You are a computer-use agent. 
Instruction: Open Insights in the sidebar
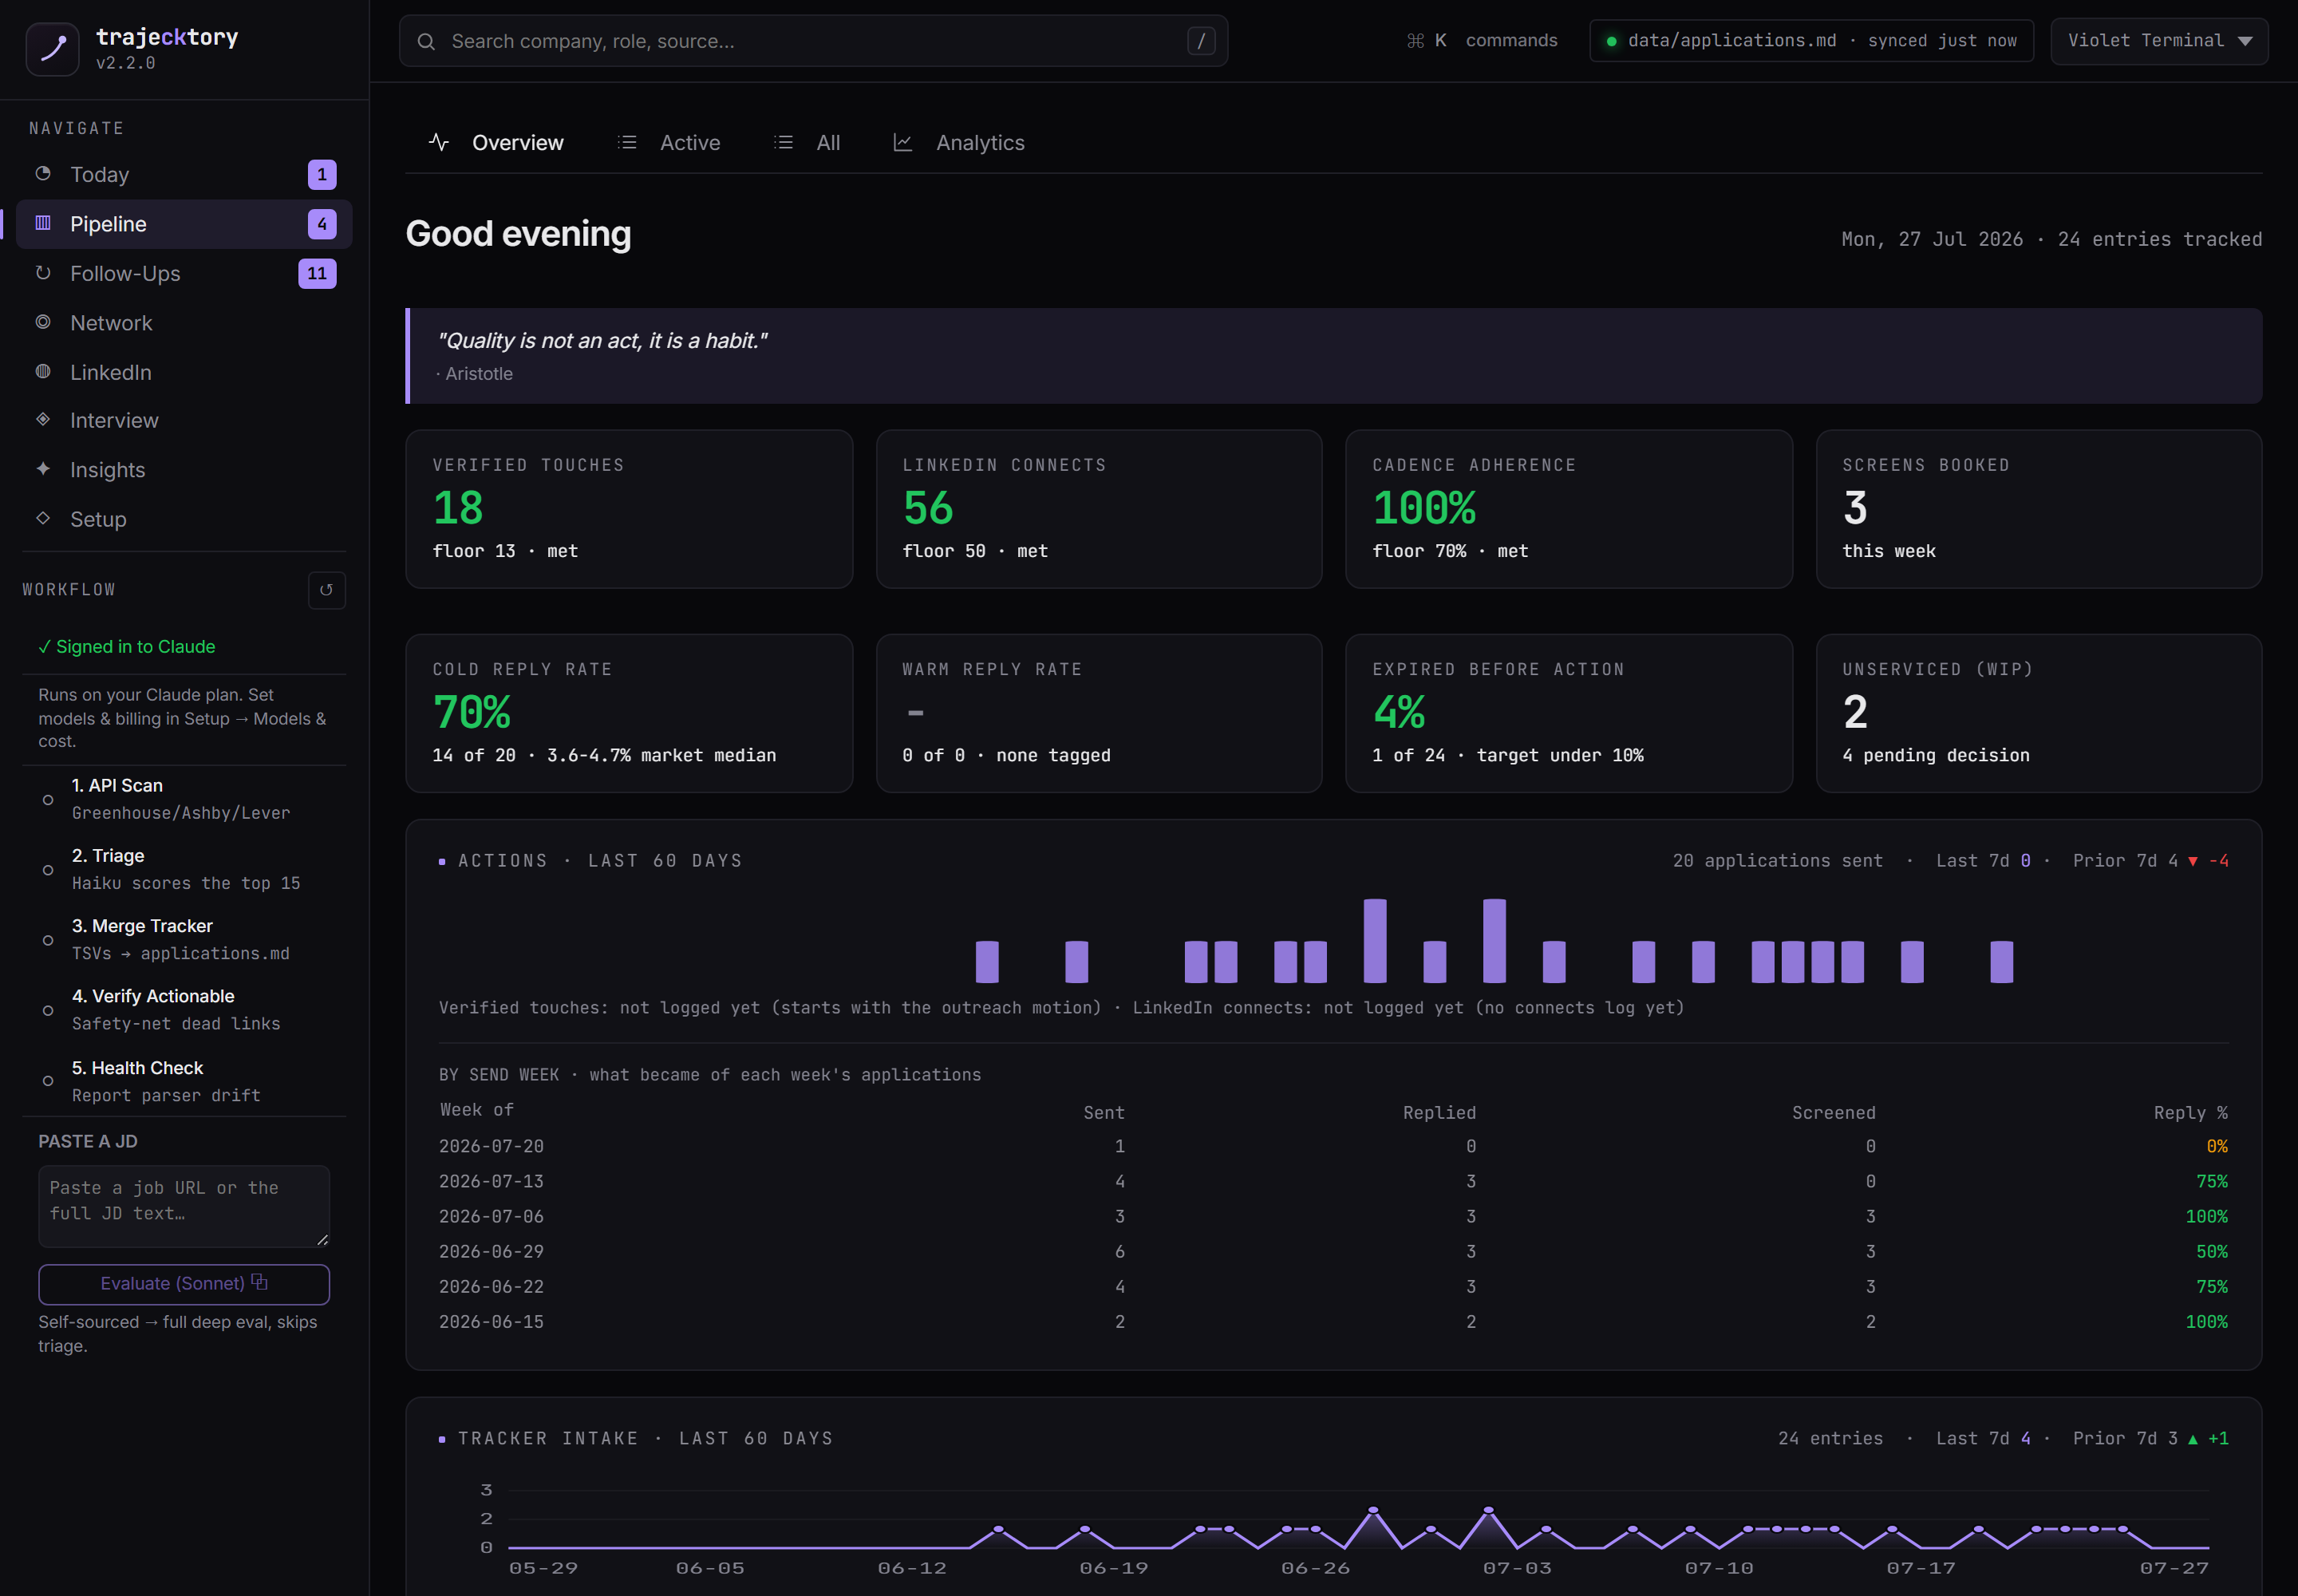click(184, 470)
